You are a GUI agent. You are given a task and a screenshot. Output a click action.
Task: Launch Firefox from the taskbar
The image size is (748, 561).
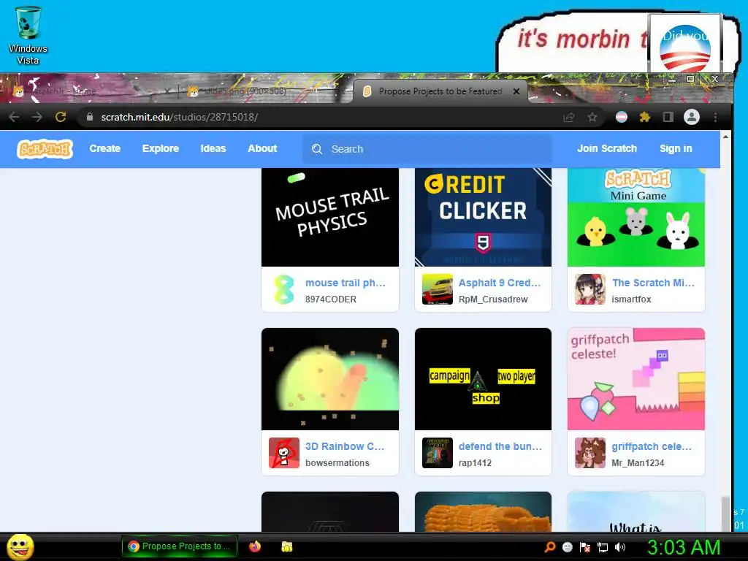(x=255, y=546)
